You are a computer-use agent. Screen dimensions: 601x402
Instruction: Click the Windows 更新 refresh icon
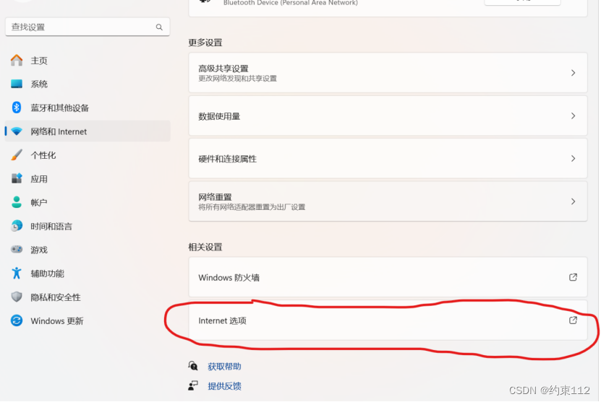point(17,320)
